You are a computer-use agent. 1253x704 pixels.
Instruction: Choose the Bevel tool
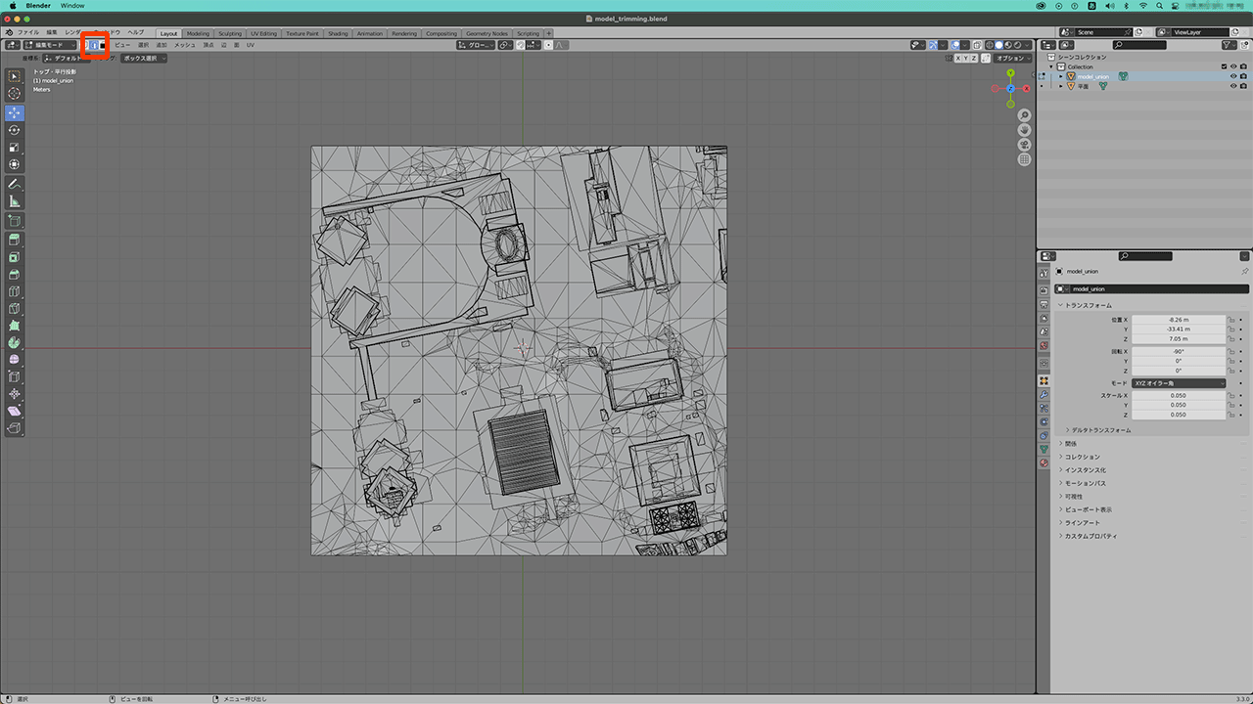coord(14,274)
